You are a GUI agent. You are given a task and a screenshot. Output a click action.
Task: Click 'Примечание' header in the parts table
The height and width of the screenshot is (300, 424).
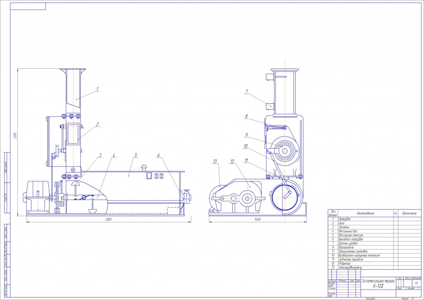click(409, 213)
